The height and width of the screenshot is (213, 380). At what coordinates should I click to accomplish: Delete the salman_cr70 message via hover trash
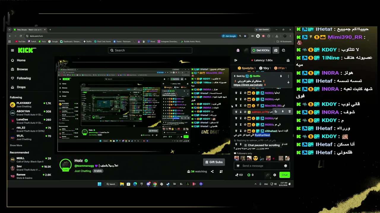click(x=289, y=112)
